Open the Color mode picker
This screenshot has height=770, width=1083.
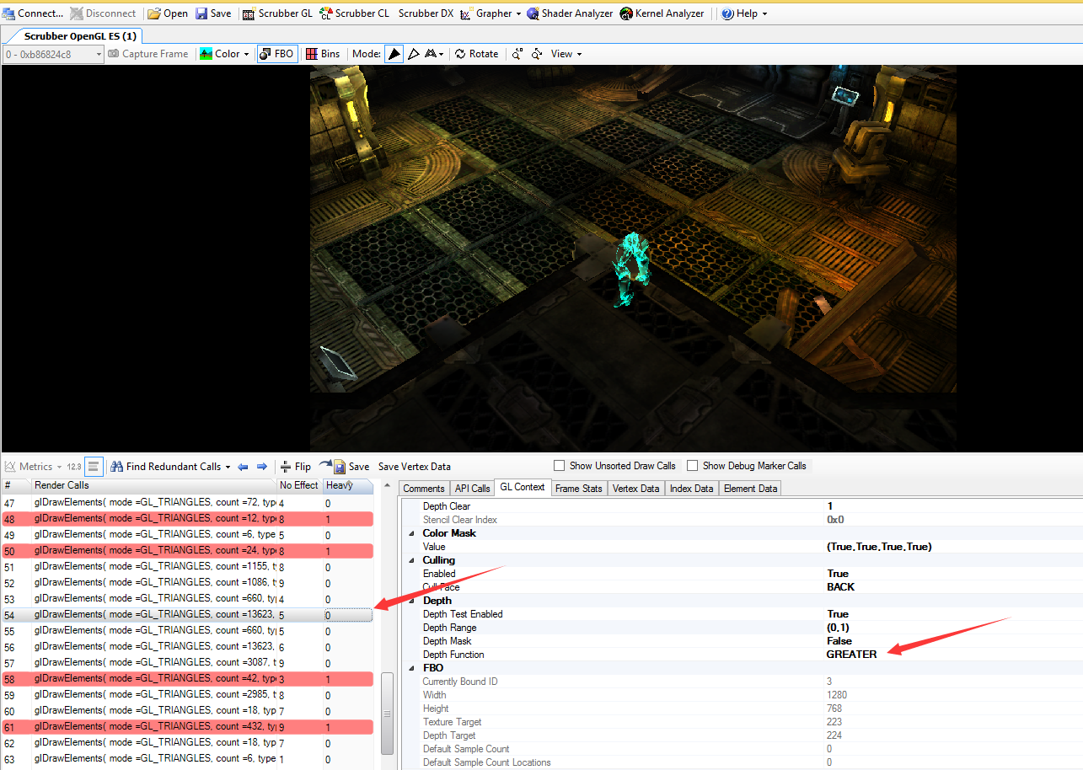224,53
